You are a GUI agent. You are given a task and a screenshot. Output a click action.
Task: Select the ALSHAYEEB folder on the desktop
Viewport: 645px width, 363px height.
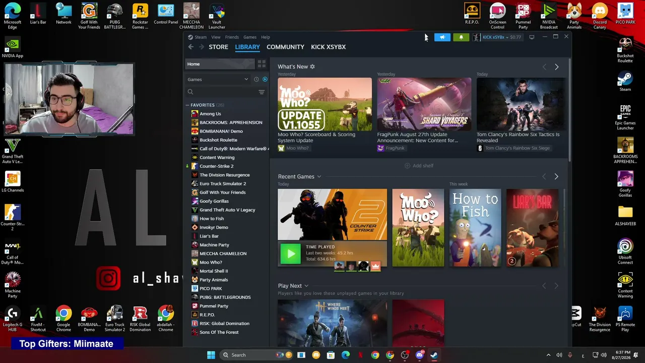(625, 215)
